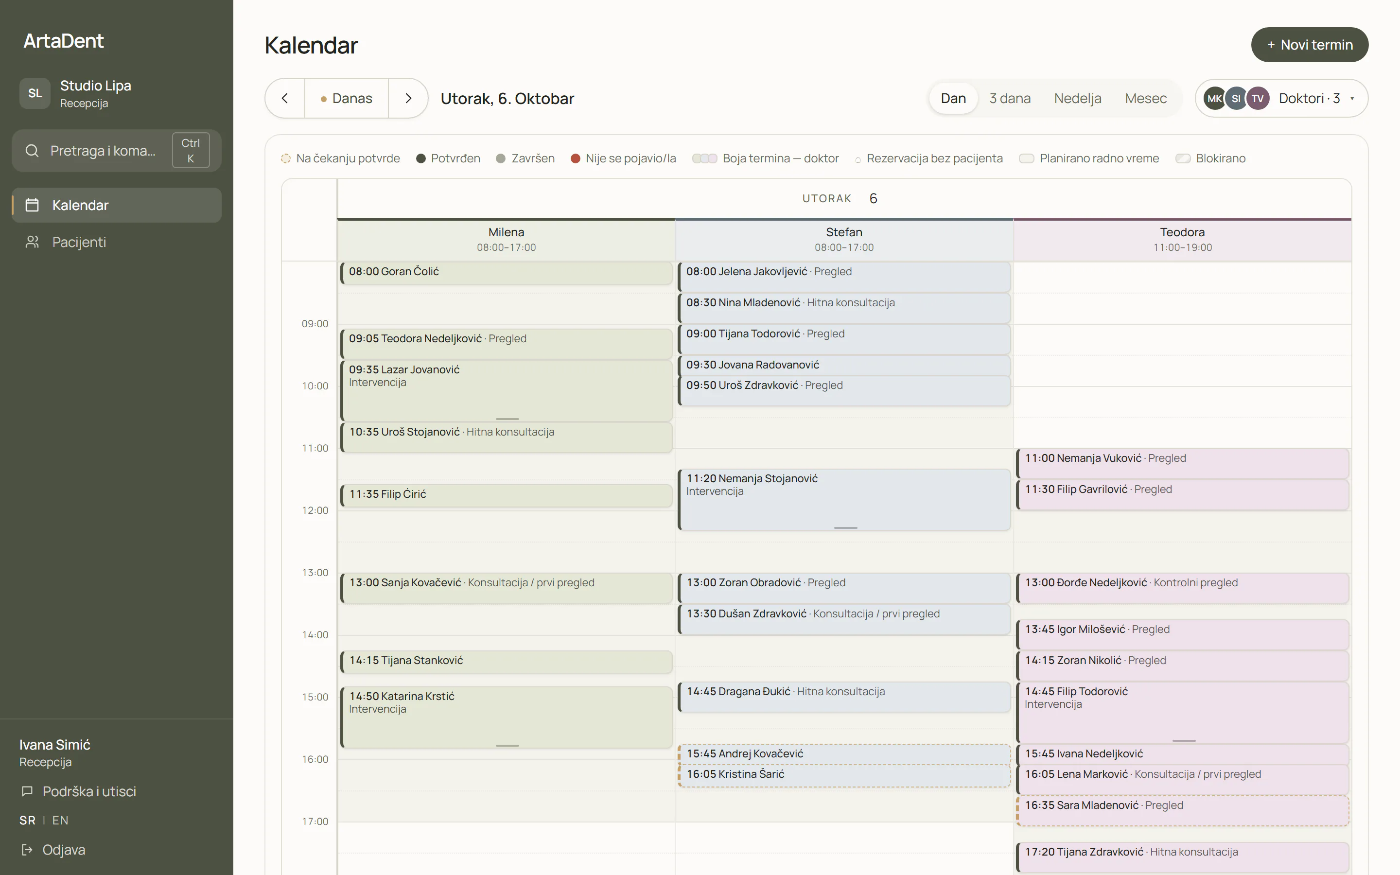Expand the Doktori · 3 dropdown
The image size is (1400, 875).
1281,98
